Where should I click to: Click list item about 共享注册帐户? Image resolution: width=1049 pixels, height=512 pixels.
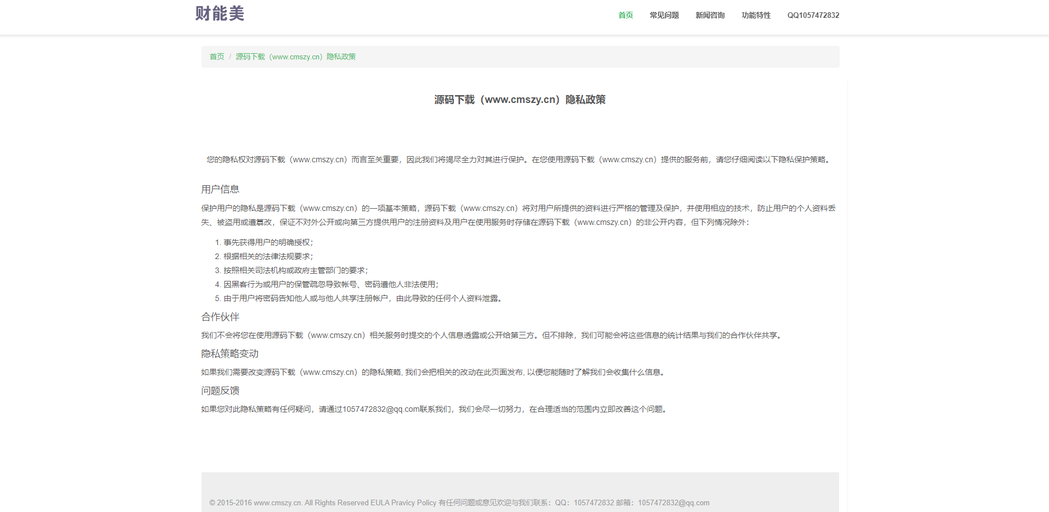pyautogui.click(x=364, y=298)
